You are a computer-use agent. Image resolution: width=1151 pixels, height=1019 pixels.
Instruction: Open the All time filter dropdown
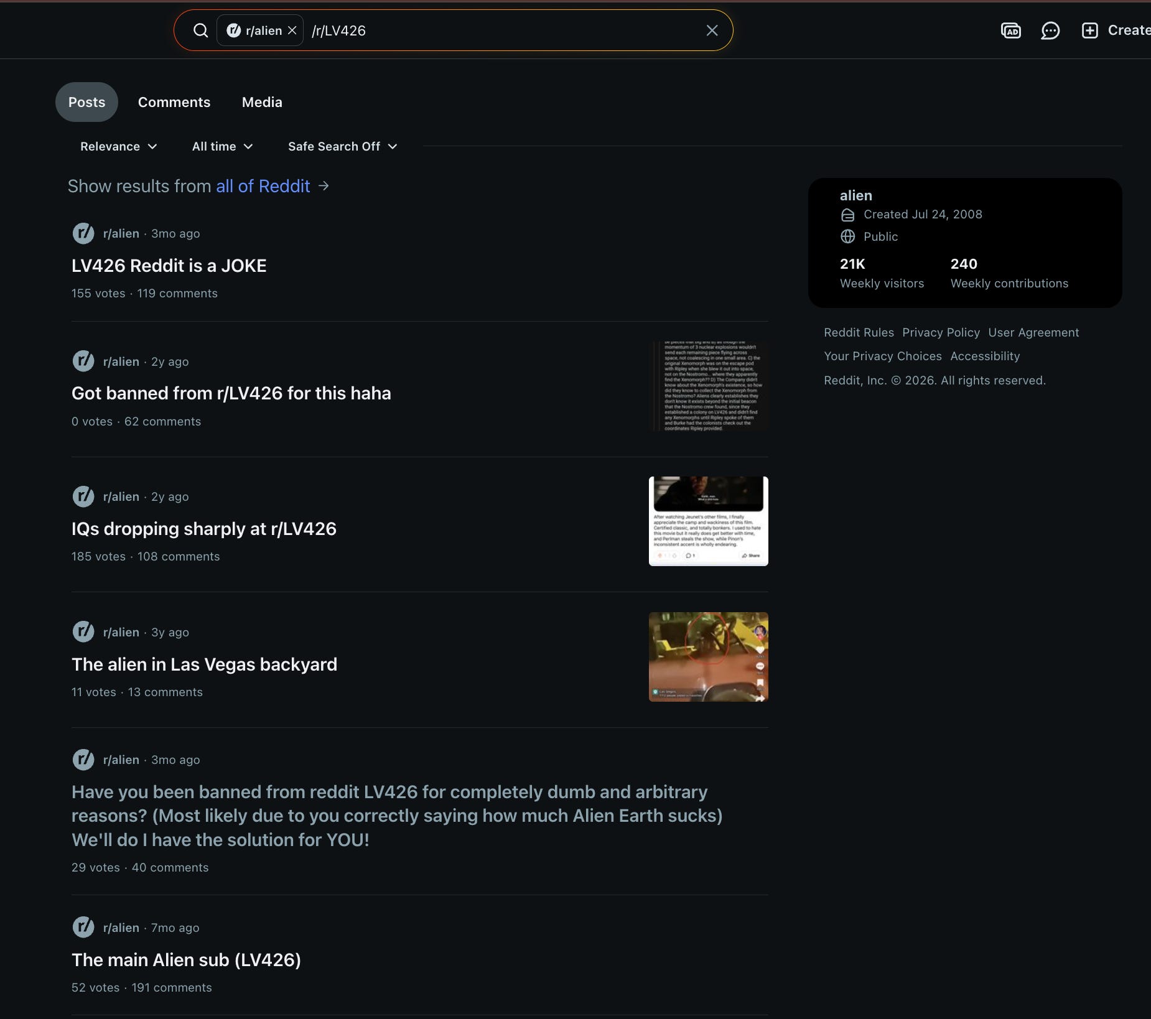pyautogui.click(x=222, y=146)
